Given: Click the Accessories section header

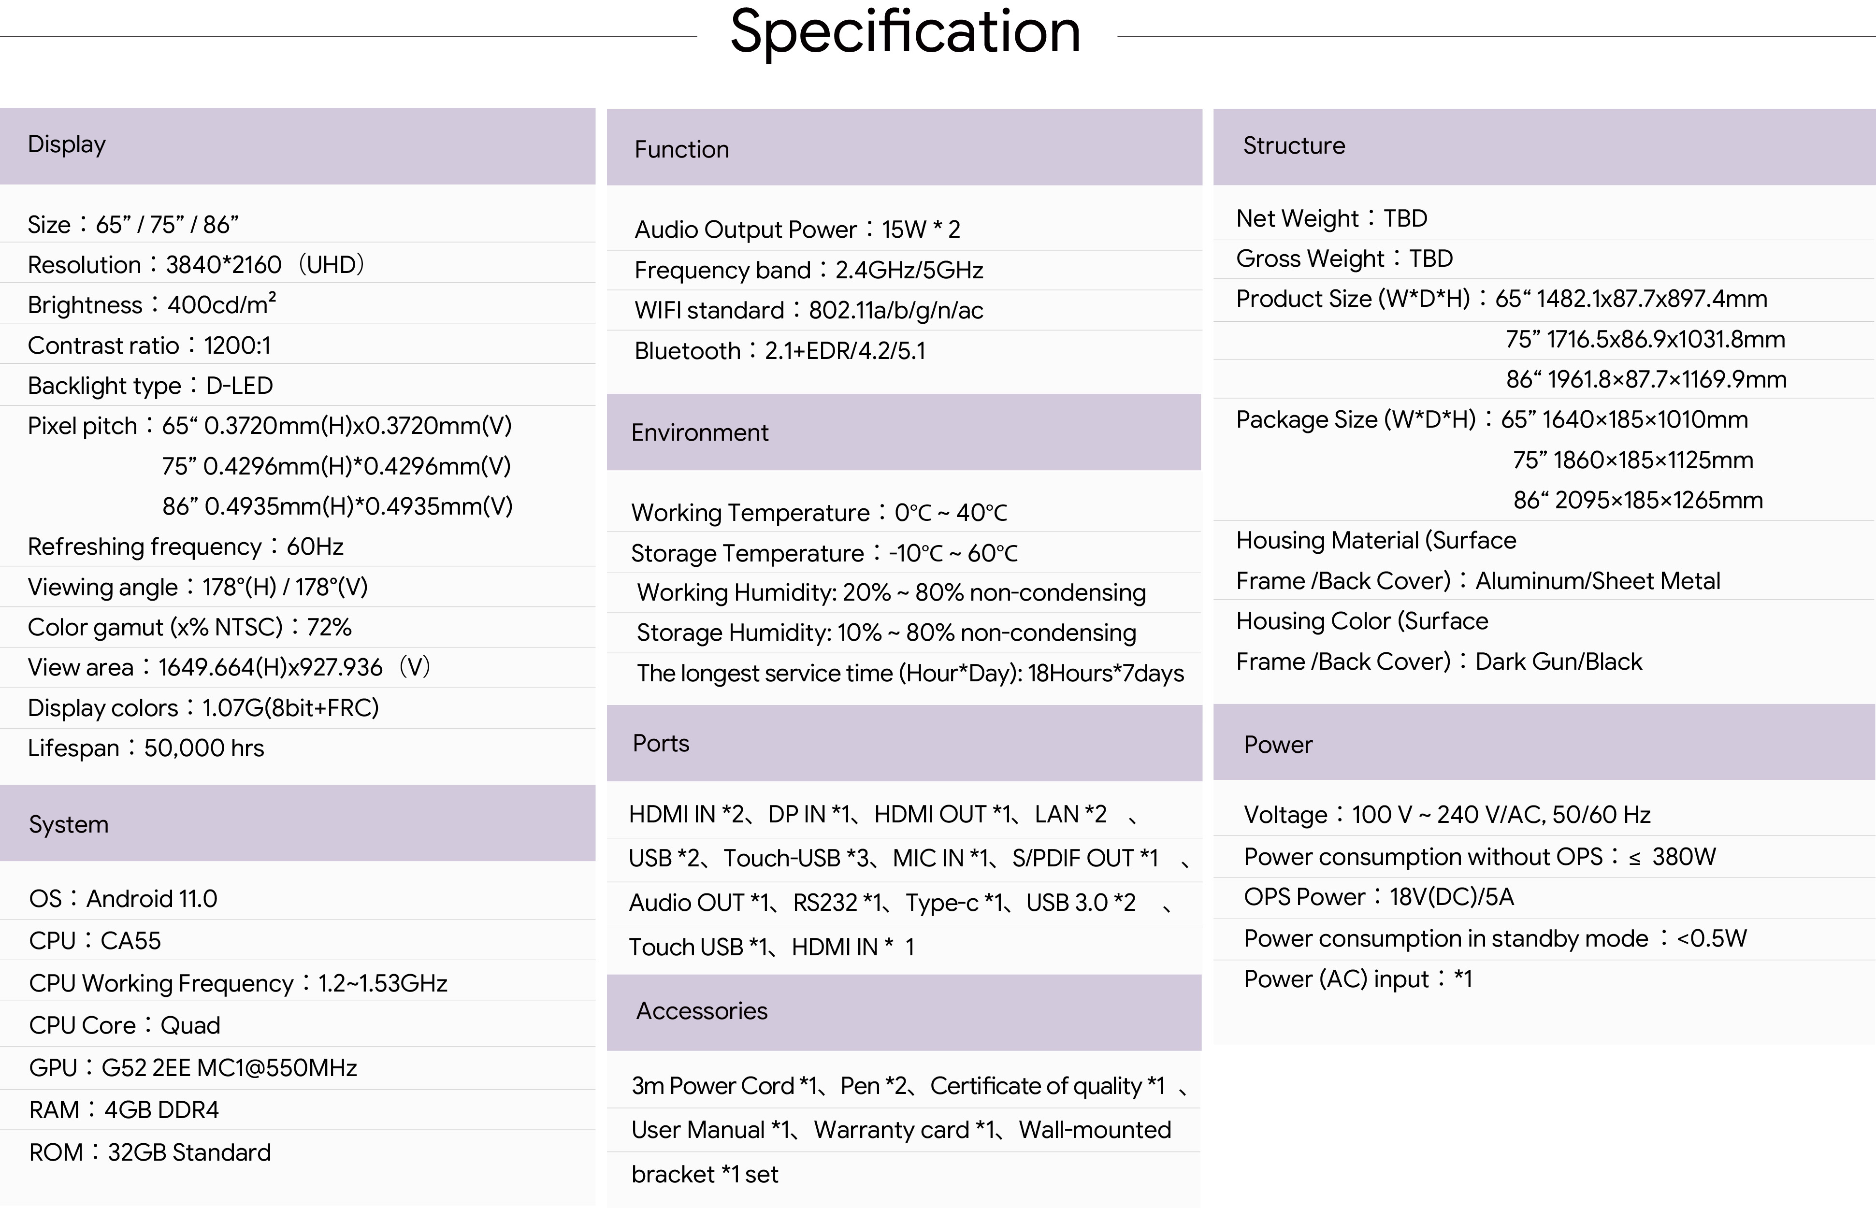Looking at the screenshot, I should coord(904,1012).
